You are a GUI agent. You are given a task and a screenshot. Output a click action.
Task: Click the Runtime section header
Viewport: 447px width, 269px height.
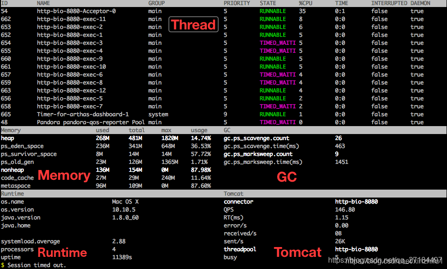(13, 194)
